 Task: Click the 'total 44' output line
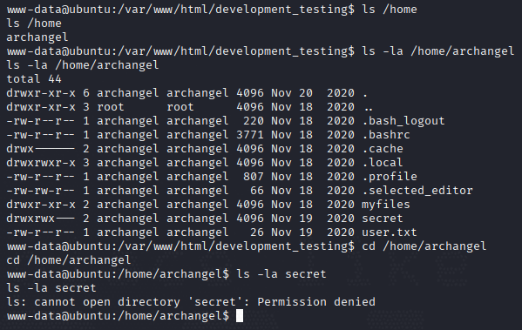(34, 79)
